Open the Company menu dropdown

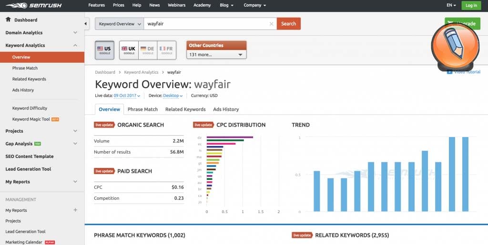[x=255, y=5]
